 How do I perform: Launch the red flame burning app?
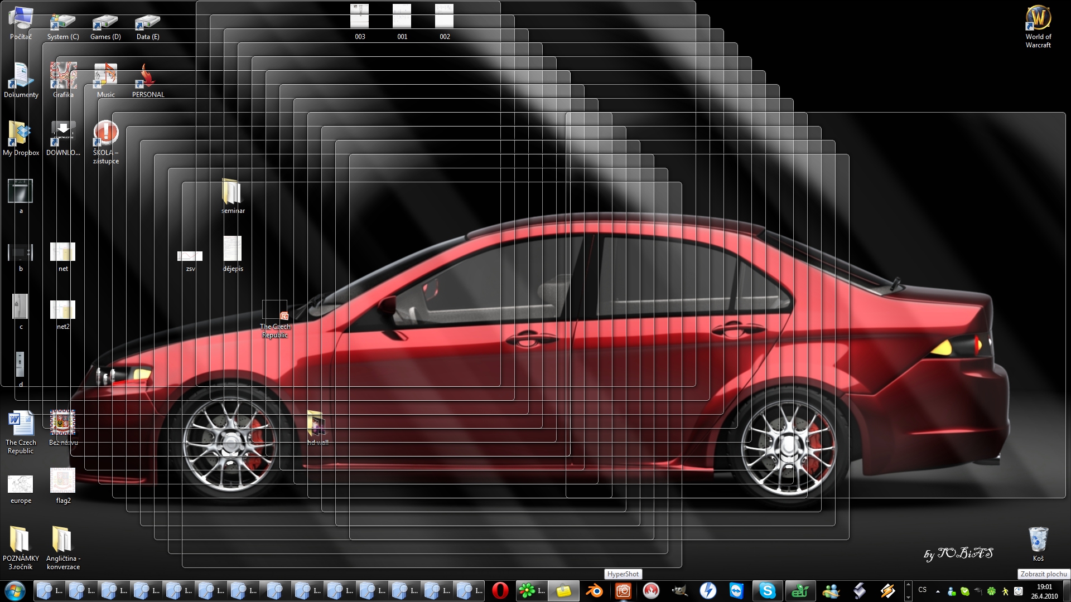(651, 591)
